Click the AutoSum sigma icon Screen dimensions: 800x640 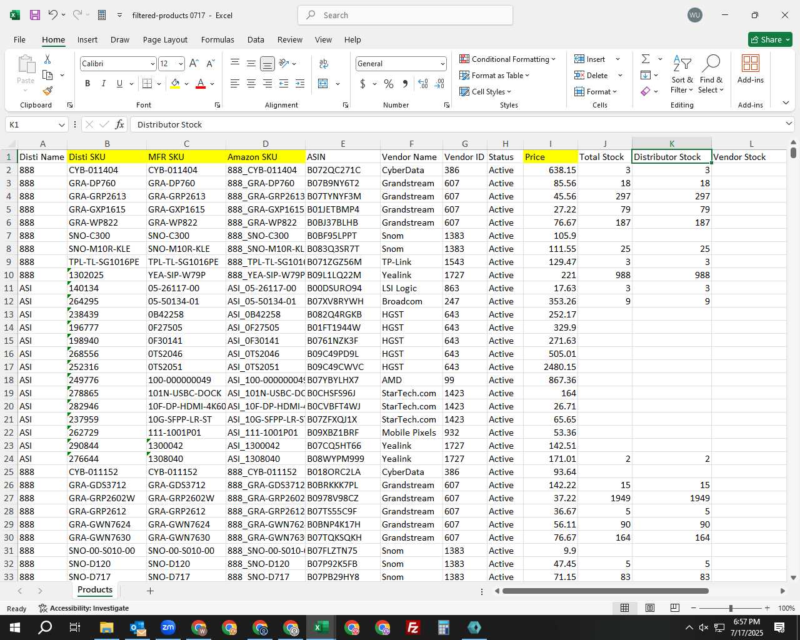tap(646, 59)
